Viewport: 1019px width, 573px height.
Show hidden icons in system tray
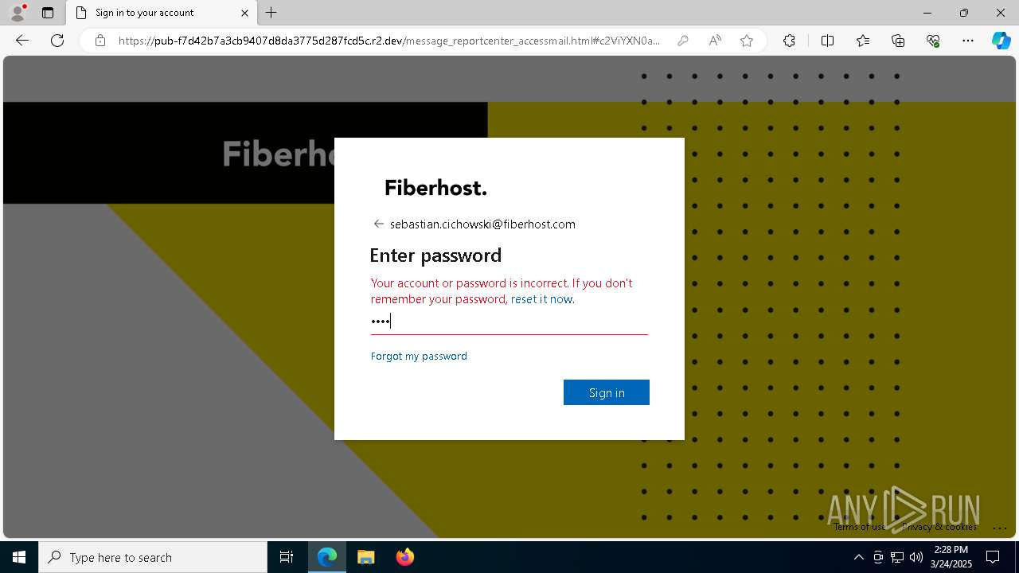pyautogui.click(x=858, y=557)
